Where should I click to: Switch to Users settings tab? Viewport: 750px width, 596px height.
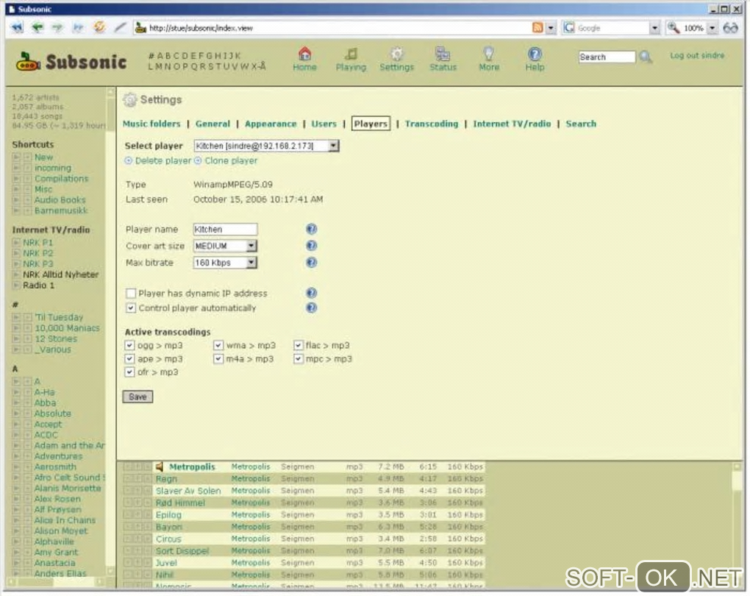click(324, 124)
